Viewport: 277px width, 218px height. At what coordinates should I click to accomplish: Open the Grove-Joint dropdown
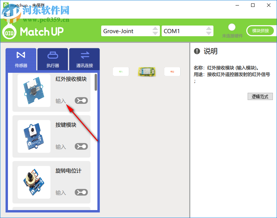[130, 31]
